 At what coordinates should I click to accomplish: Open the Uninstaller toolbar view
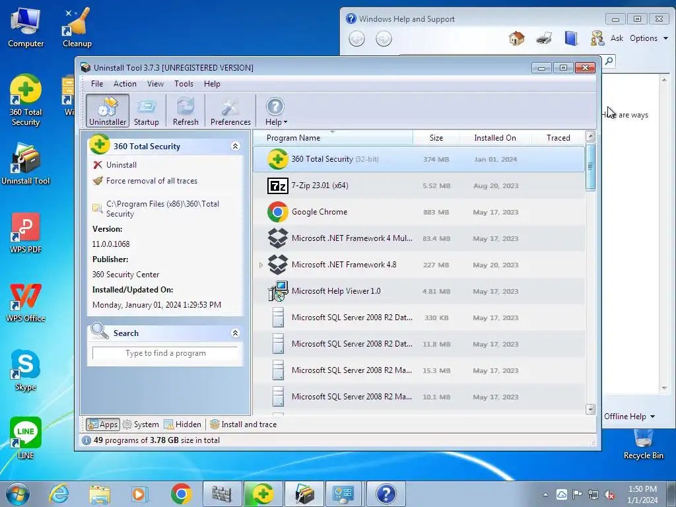point(108,111)
